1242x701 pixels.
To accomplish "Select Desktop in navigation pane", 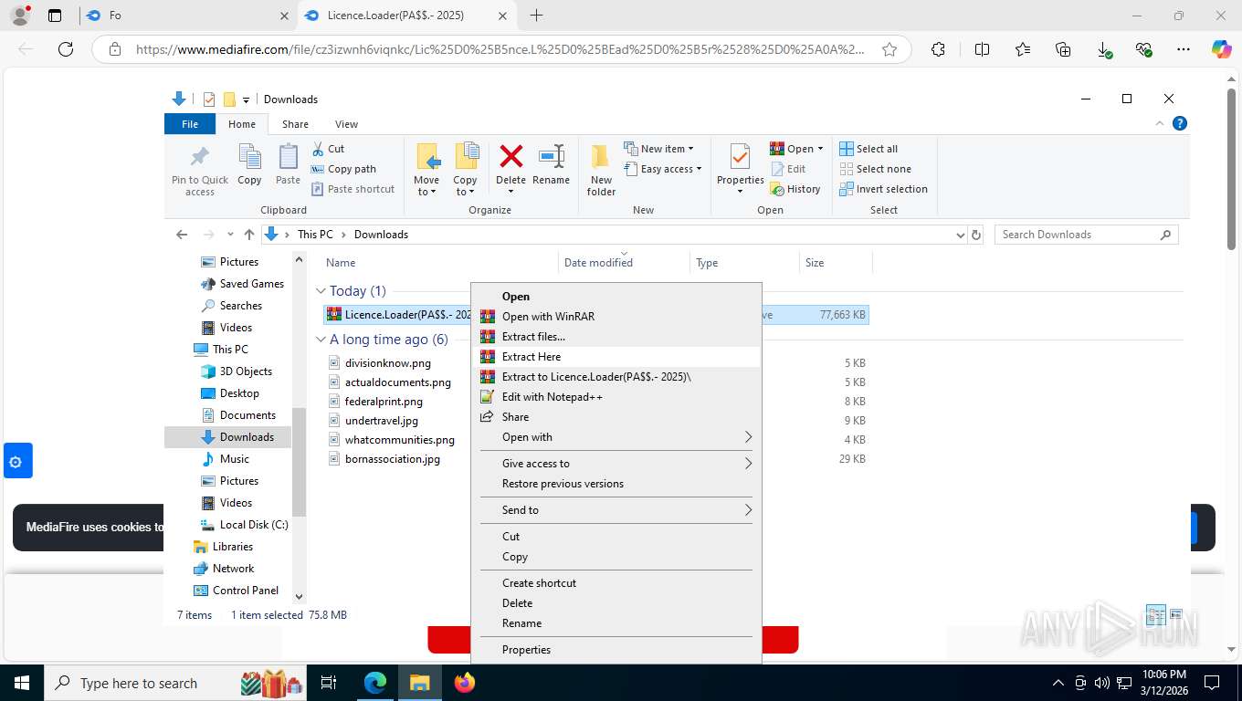I will pyautogui.click(x=239, y=393).
